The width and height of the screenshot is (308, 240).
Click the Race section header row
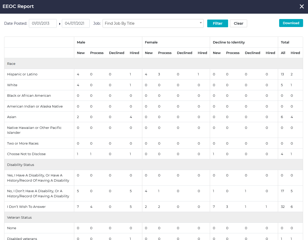pyautogui.click(x=11, y=64)
